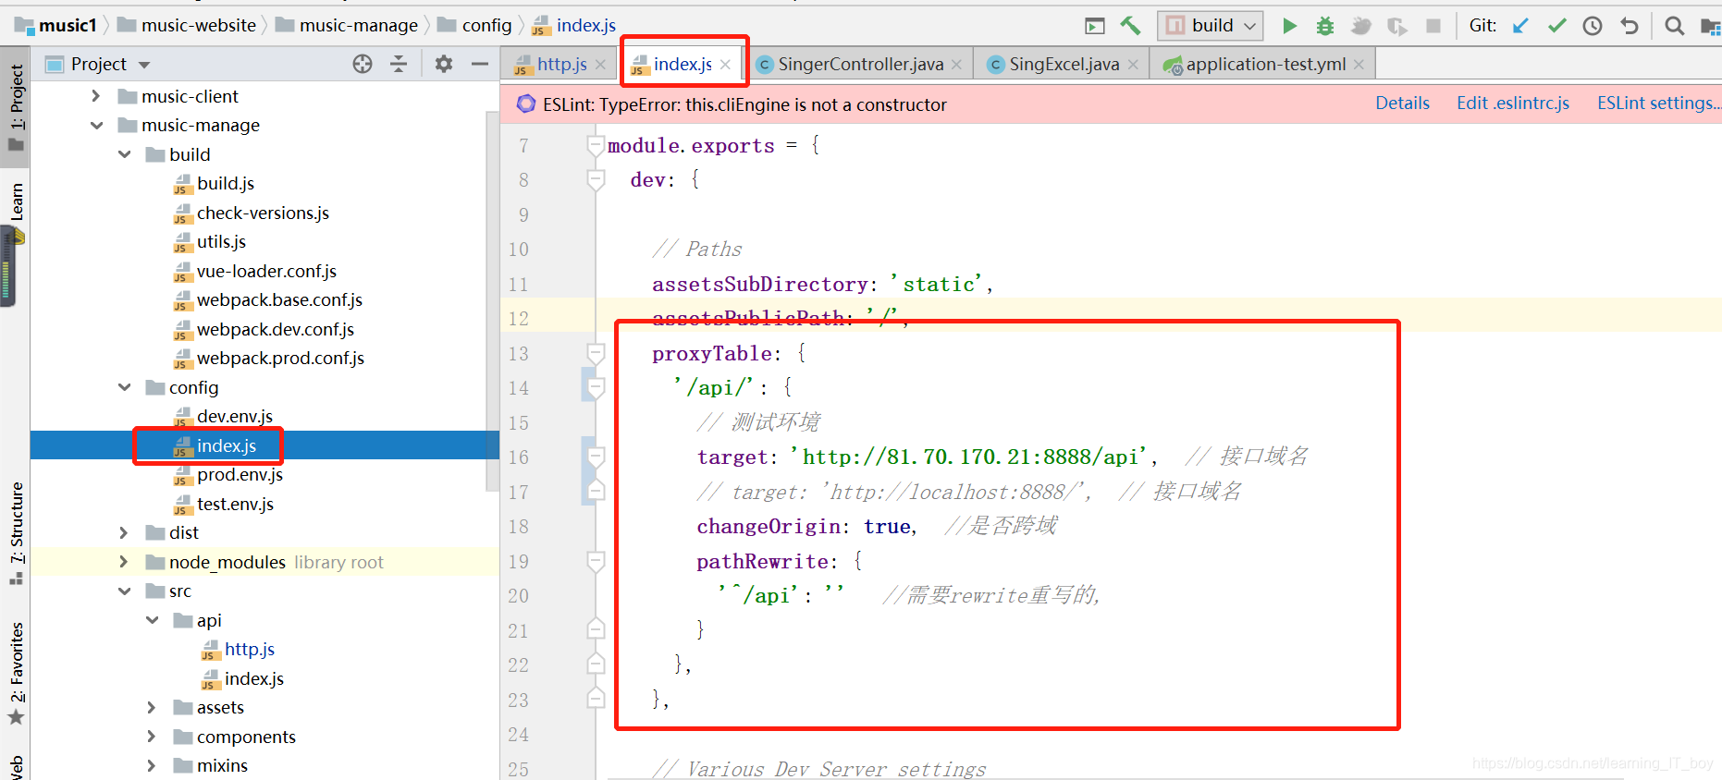The image size is (1722, 780).
Task: Show Git history clock icon
Action: click(x=1593, y=26)
